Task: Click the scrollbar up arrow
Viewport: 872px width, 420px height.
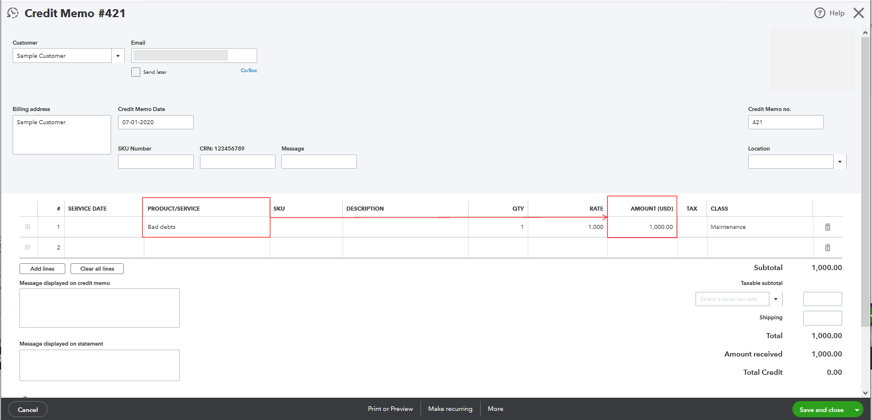Action: pos(865,32)
